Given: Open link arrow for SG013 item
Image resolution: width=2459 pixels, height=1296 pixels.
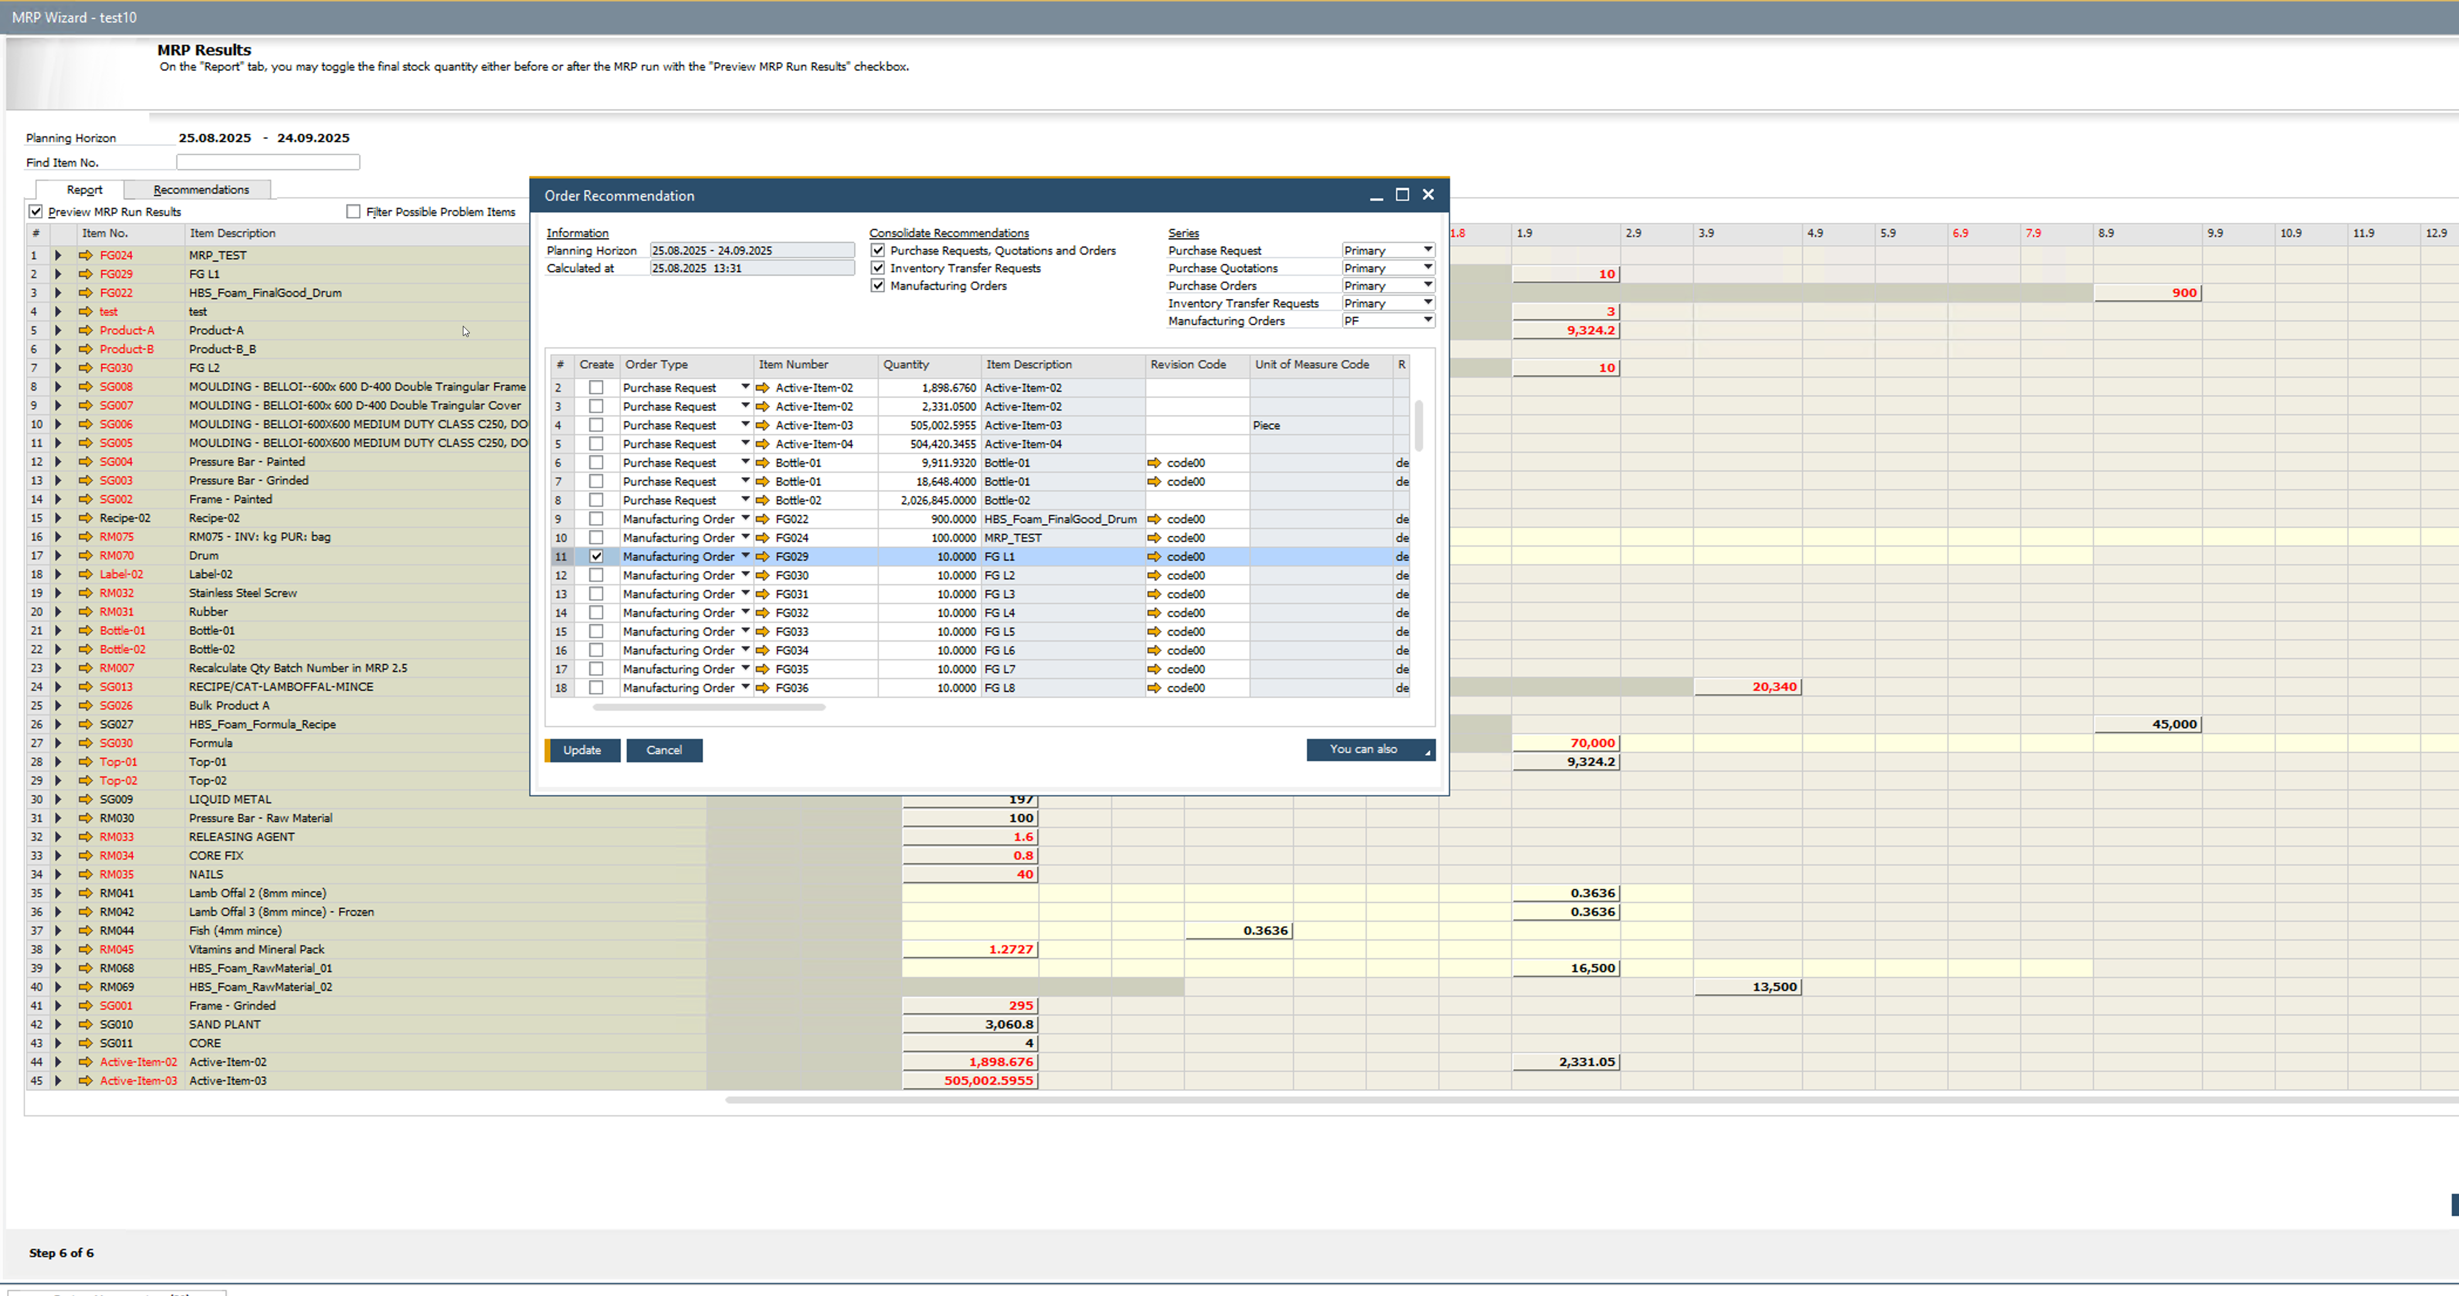Looking at the screenshot, I should tap(86, 687).
